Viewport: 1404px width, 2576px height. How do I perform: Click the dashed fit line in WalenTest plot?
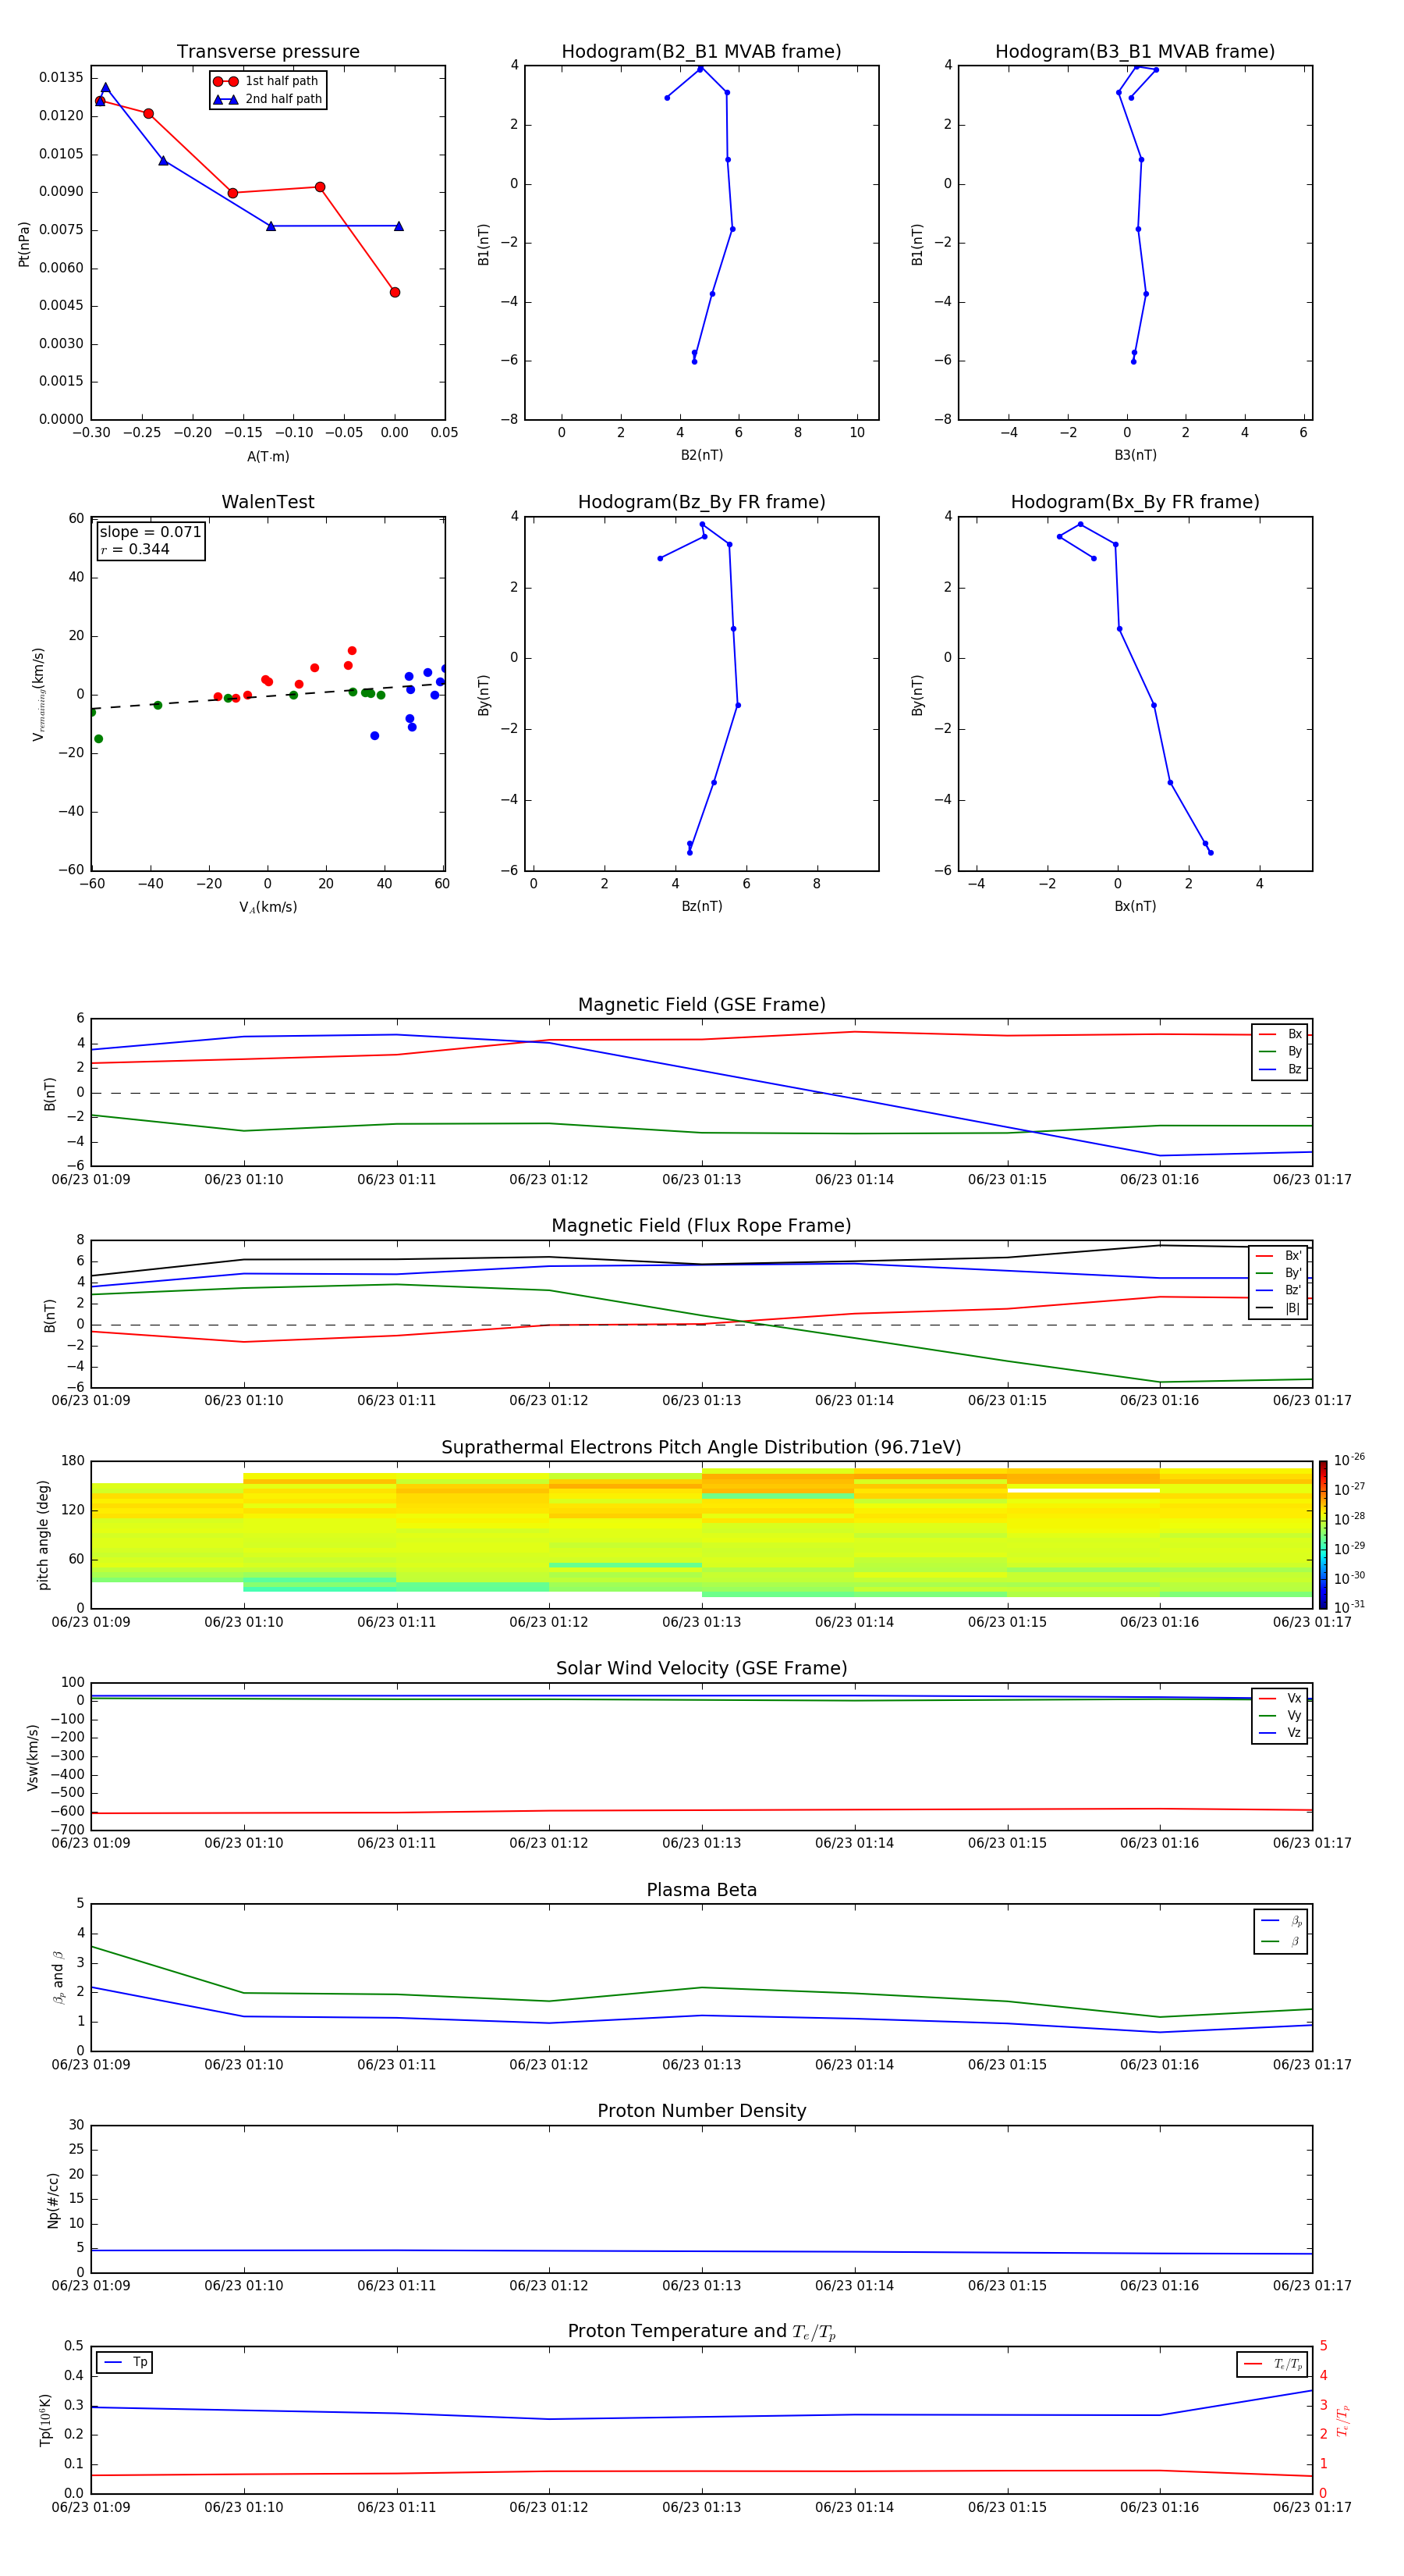(x=268, y=696)
